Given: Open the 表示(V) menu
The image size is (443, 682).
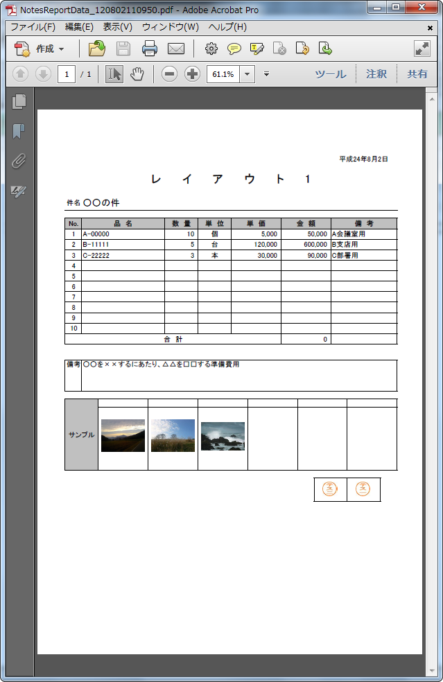Looking at the screenshot, I should pyautogui.click(x=117, y=27).
